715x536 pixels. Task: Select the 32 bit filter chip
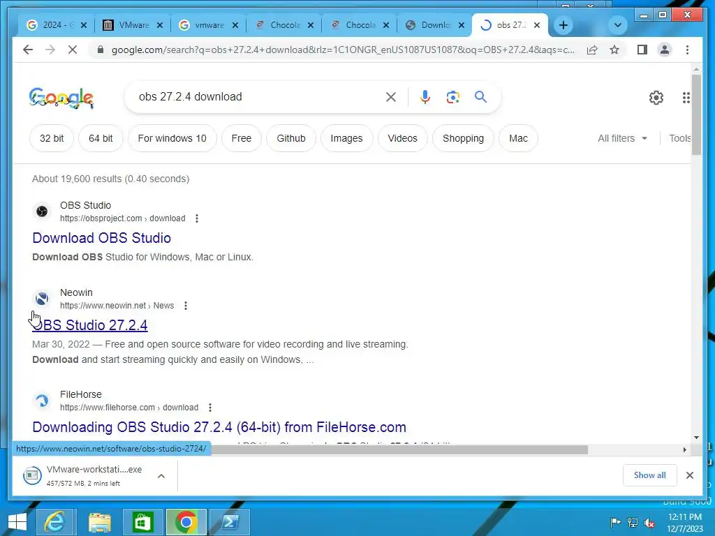tap(52, 138)
